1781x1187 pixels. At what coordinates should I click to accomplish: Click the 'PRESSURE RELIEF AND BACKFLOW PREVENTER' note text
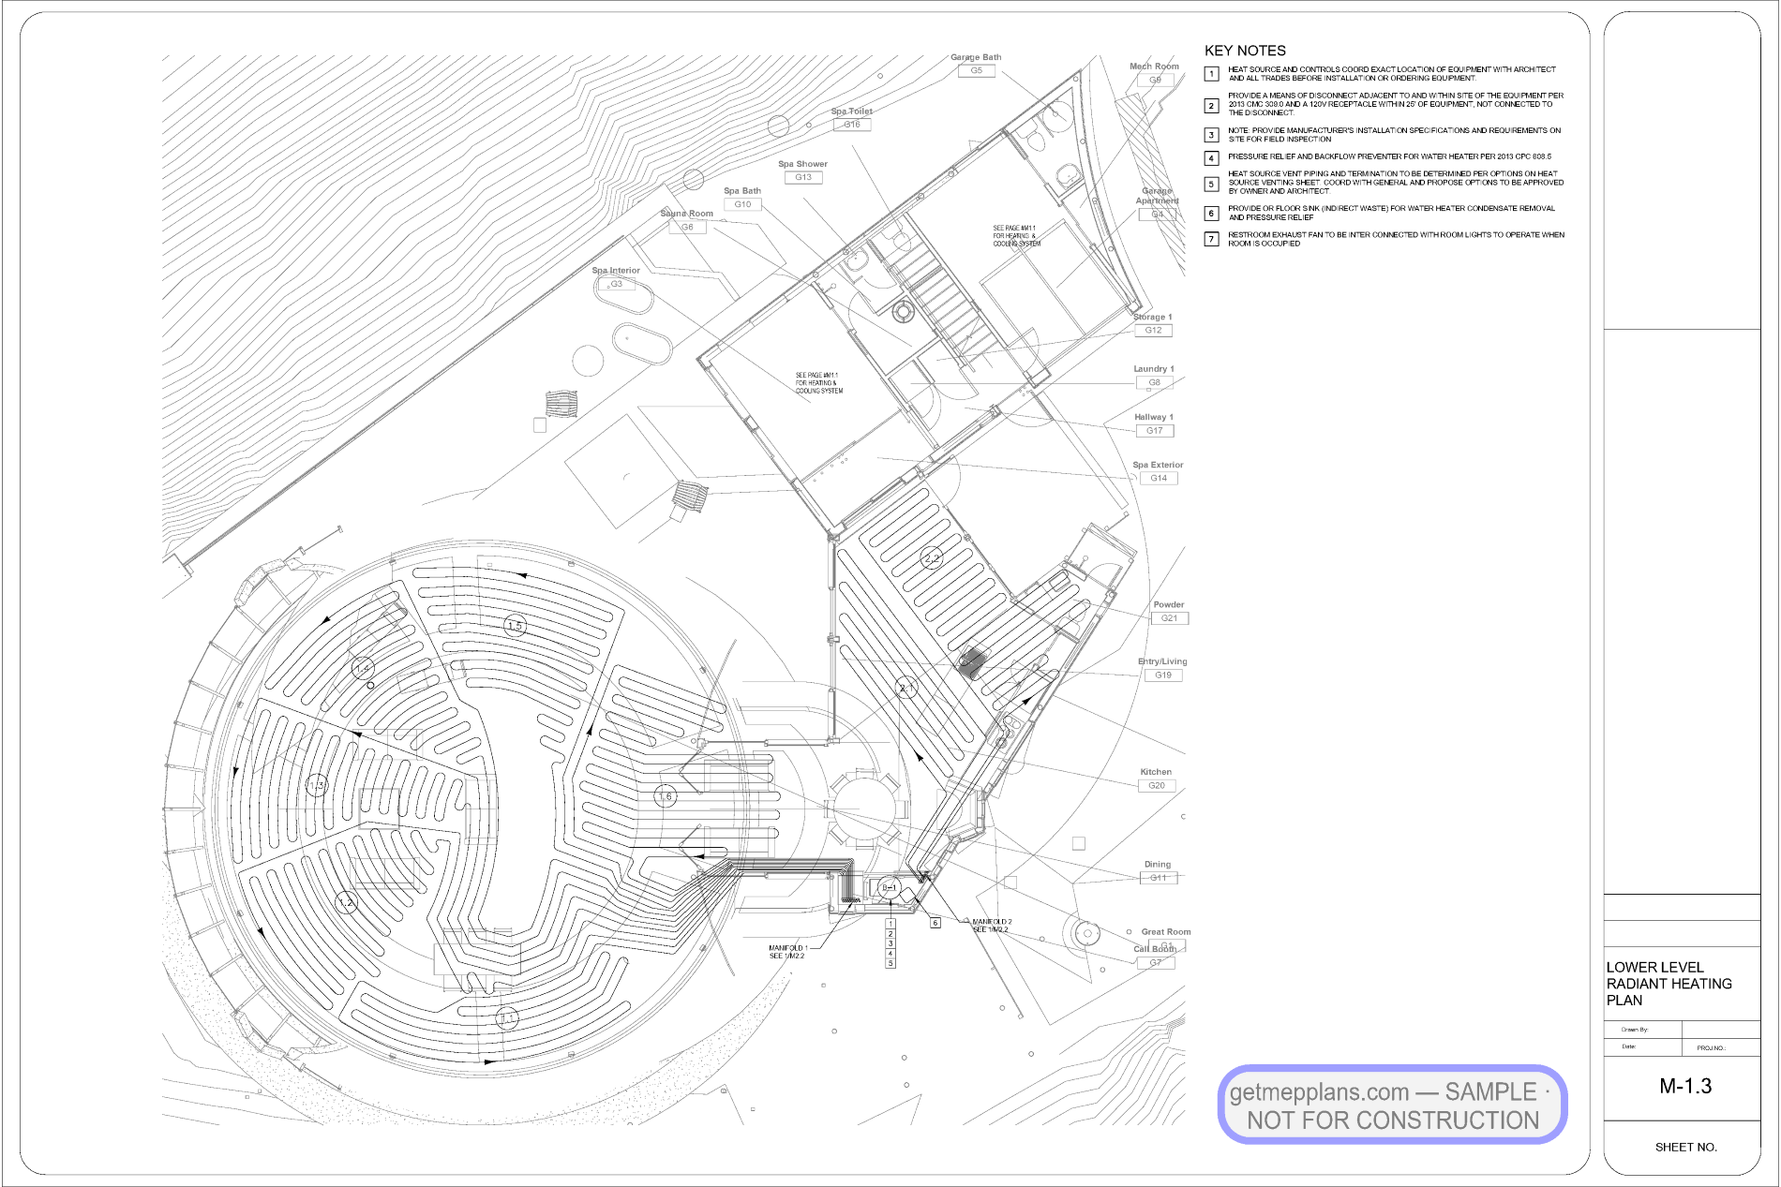tap(1389, 156)
